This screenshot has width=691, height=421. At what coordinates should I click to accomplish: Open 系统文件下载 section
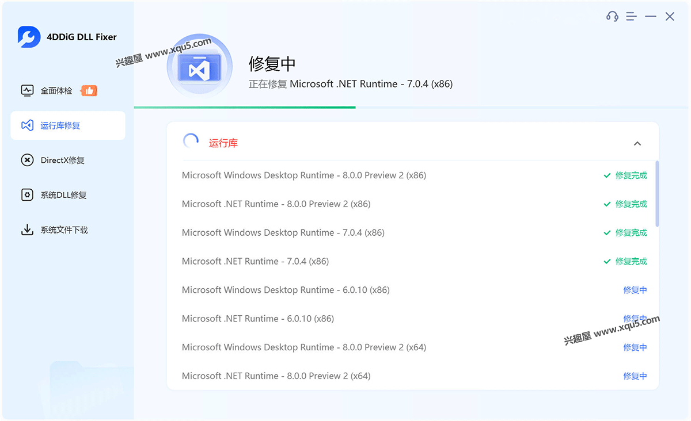[68, 230]
